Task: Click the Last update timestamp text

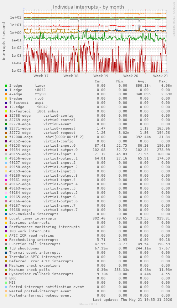Action: [x=132, y=300]
